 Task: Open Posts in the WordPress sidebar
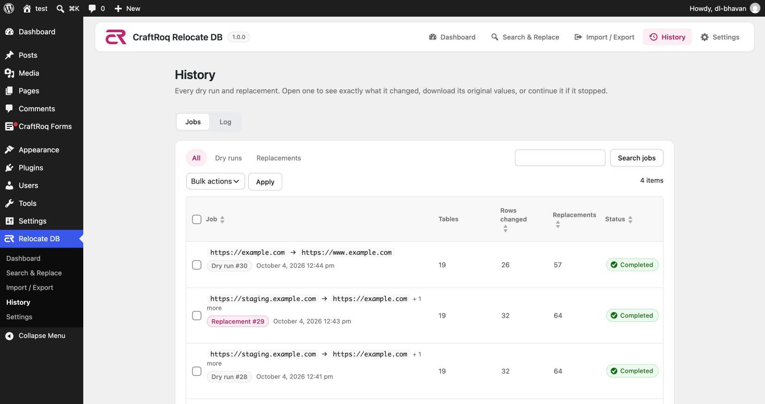tap(42, 55)
